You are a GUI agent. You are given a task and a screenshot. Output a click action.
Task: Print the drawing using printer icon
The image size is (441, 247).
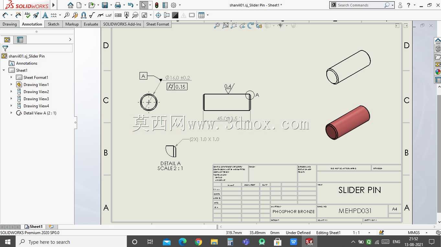click(118, 5)
